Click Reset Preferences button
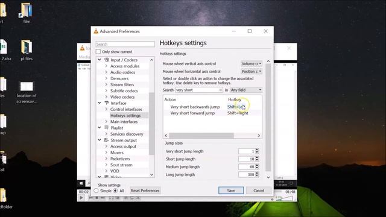Screen dimensions: 386x217 [145, 190]
